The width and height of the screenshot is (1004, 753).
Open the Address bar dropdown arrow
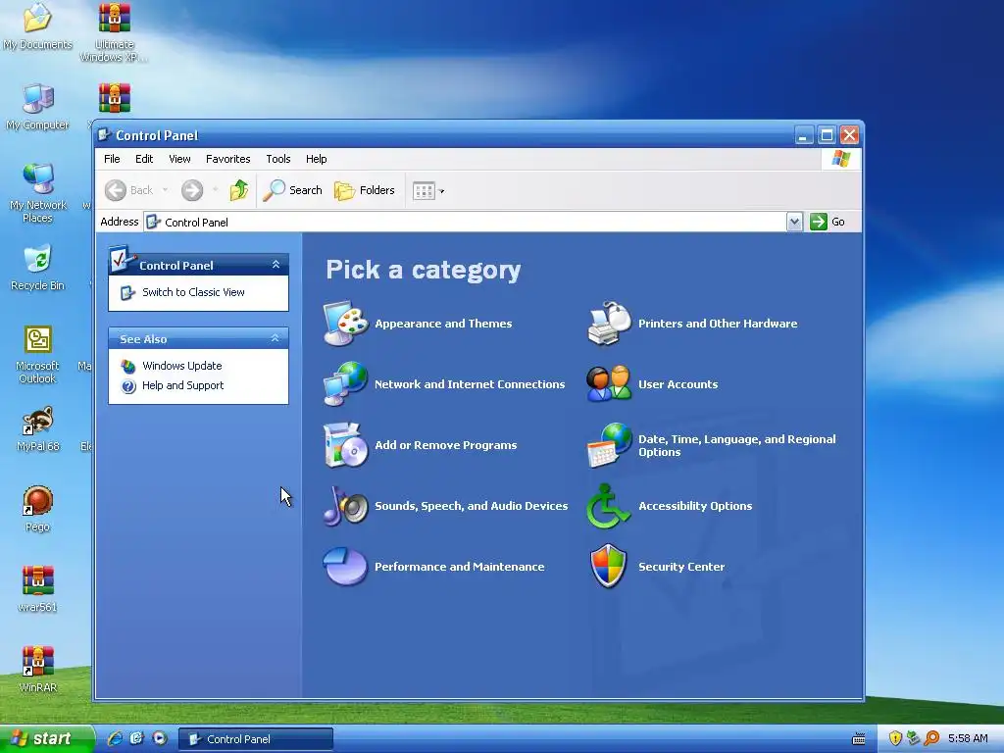tap(794, 222)
